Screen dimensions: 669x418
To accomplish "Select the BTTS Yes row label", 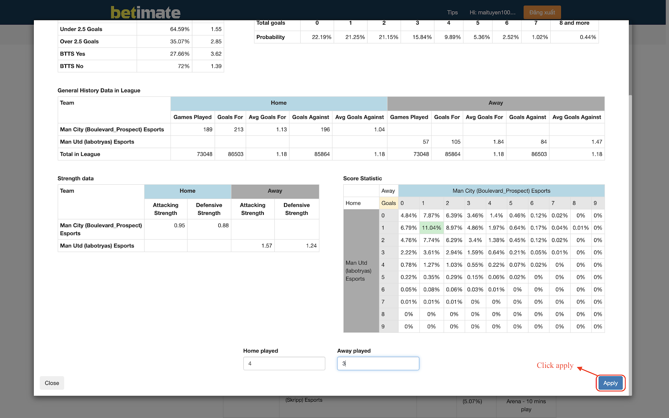I will [72, 54].
